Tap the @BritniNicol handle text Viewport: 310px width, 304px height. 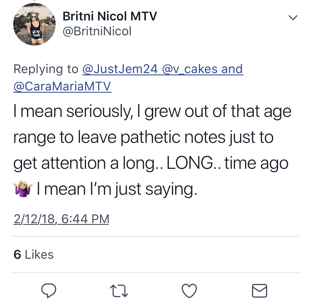(x=97, y=31)
